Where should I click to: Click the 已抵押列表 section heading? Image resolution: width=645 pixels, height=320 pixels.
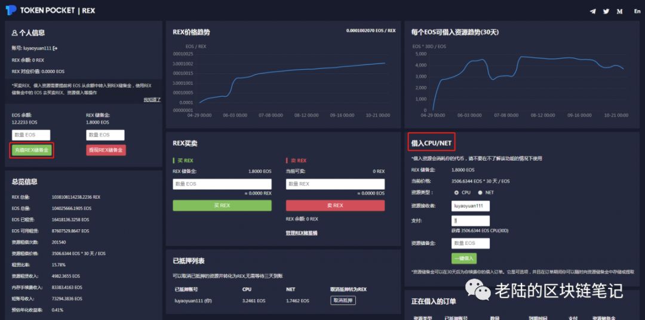189,261
